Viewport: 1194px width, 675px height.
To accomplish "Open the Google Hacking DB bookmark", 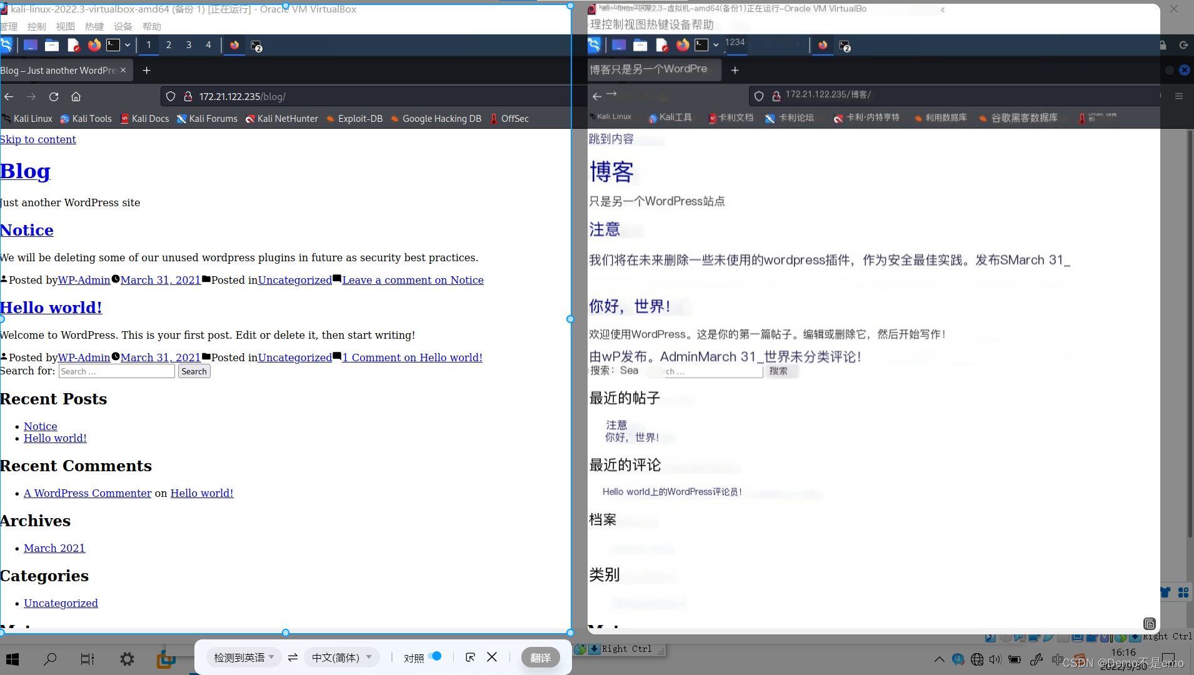I will tap(436, 119).
